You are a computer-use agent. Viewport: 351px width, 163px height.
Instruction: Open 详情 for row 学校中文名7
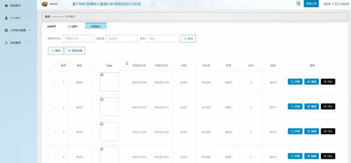(295, 106)
